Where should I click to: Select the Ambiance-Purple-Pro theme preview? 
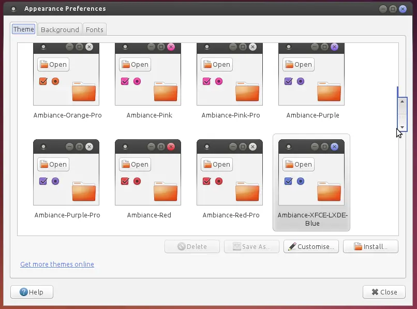(x=66, y=172)
